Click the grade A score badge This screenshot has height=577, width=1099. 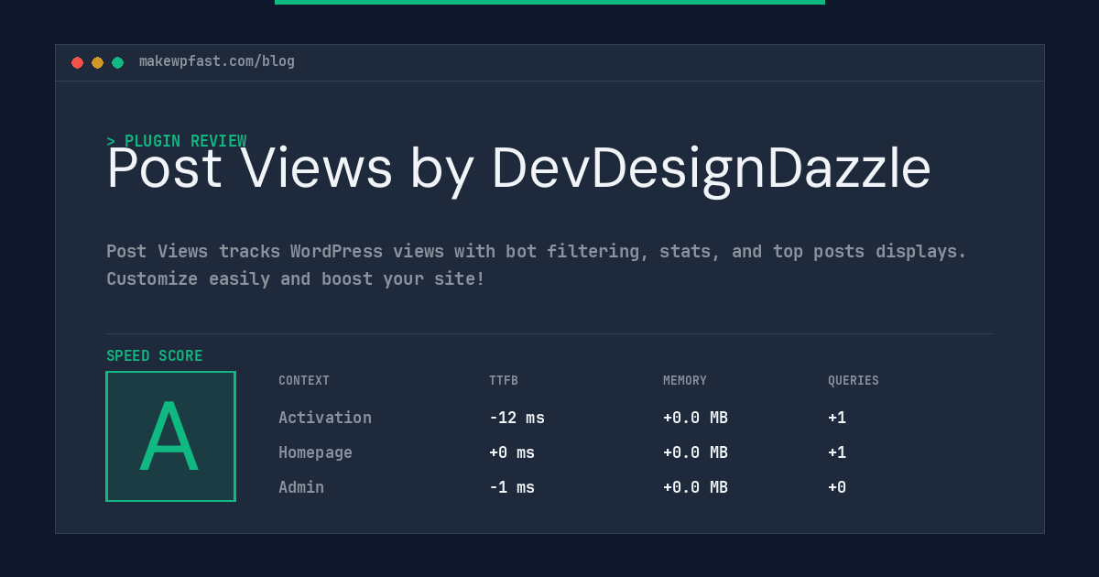pos(170,436)
